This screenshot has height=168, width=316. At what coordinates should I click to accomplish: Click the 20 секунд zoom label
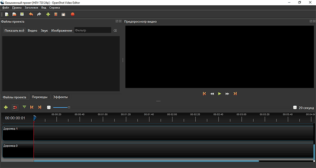[x=306, y=108]
